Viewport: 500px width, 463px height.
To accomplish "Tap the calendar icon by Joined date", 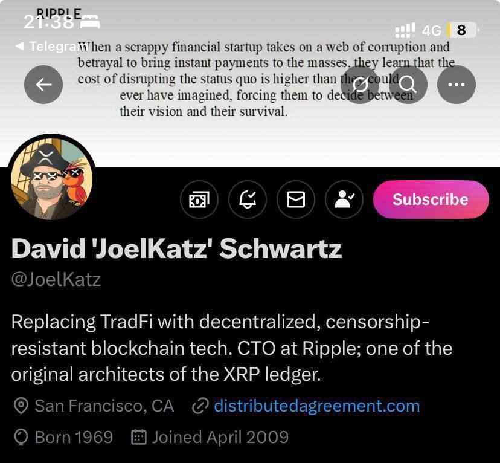I will 139,437.
